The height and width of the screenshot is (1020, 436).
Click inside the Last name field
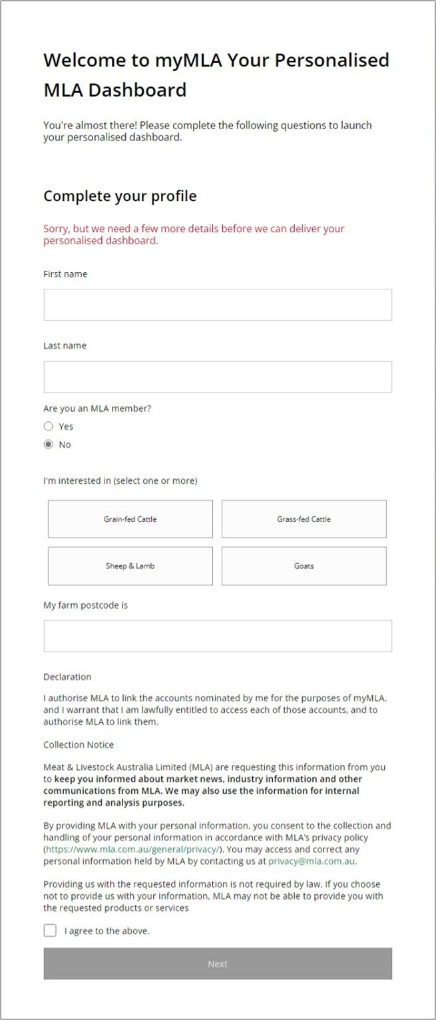click(218, 377)
